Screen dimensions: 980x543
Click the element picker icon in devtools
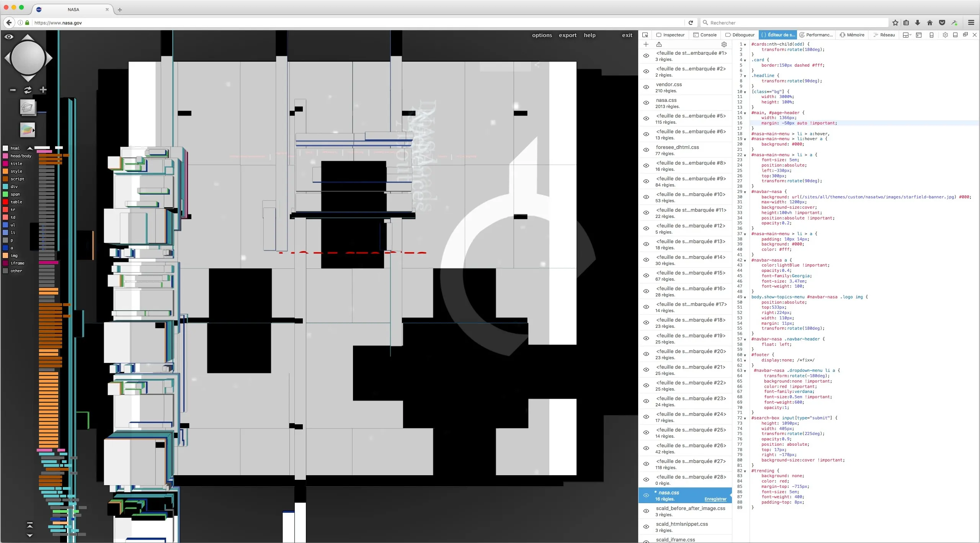coord(645,35)
